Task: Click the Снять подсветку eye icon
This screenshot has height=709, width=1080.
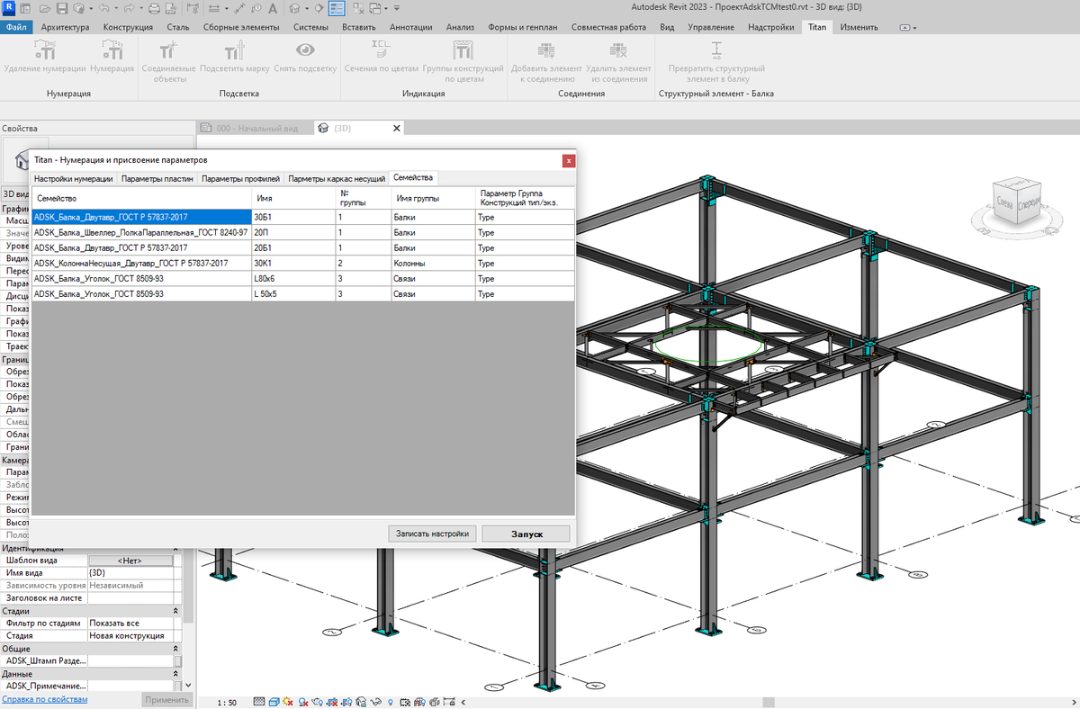Action: point(305,50)
